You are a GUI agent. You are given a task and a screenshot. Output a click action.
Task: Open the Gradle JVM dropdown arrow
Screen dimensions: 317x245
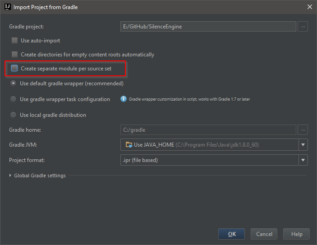coord(303,145)
